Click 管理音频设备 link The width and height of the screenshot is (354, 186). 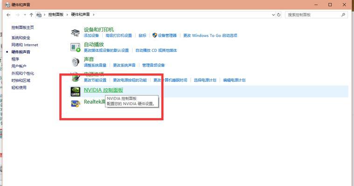(x=153, y=65)
